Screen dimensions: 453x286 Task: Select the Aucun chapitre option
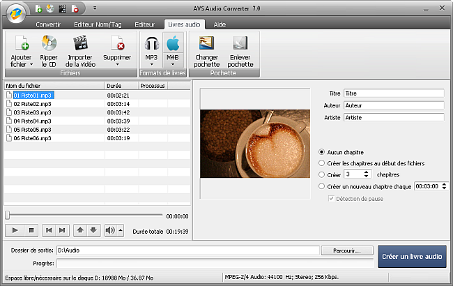click(321, 152)
